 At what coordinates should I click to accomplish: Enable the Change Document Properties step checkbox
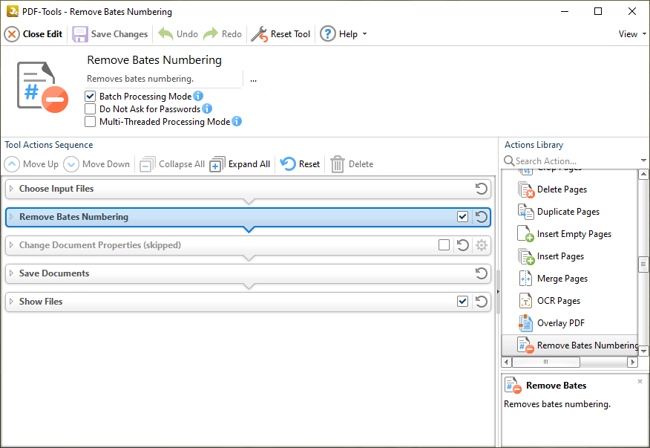(444, 245)
